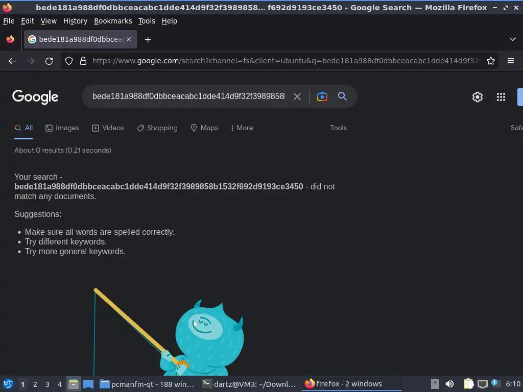The width and height of the screenshot is (523, 392).
Task: Click the Google search input field
Action: [x=188, y=96]
